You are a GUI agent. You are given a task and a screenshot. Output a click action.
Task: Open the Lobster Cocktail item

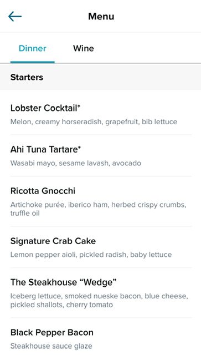tap(101, 114)
